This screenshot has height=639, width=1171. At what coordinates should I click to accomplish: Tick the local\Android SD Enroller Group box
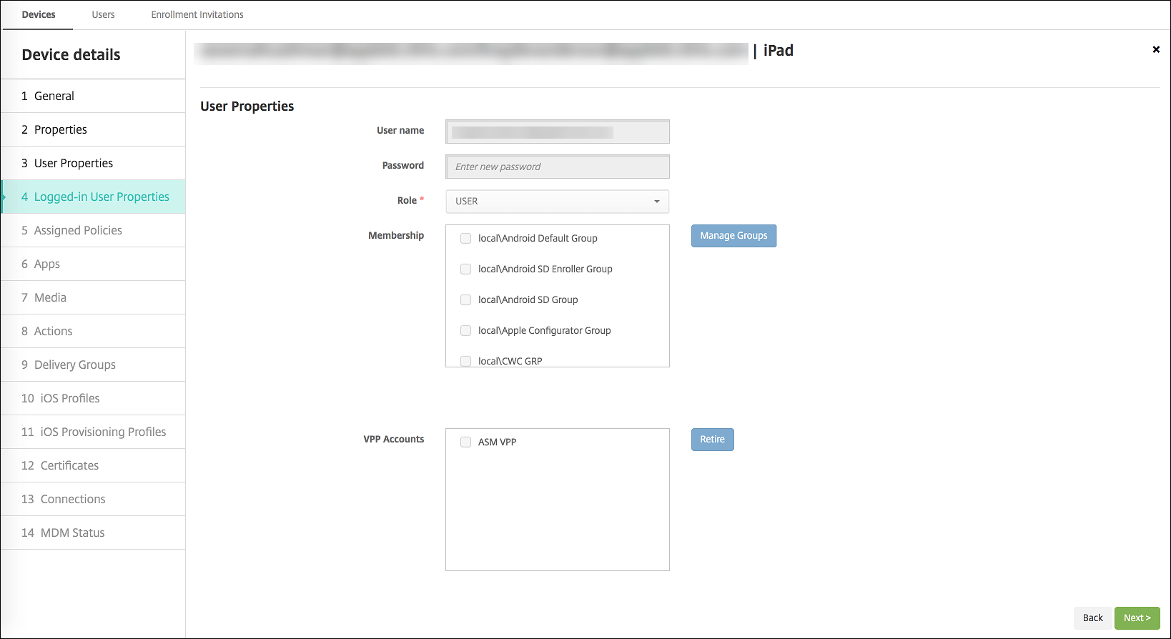465,269
